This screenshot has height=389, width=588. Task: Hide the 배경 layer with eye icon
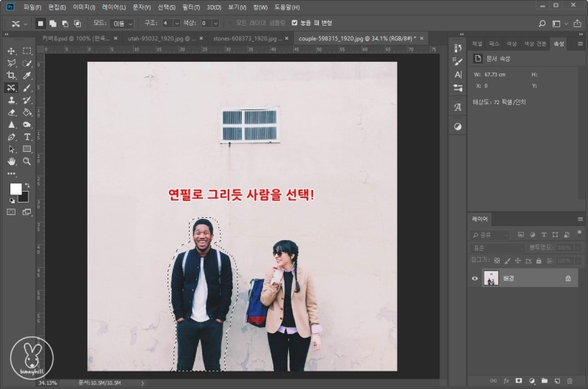pos(475,278)
